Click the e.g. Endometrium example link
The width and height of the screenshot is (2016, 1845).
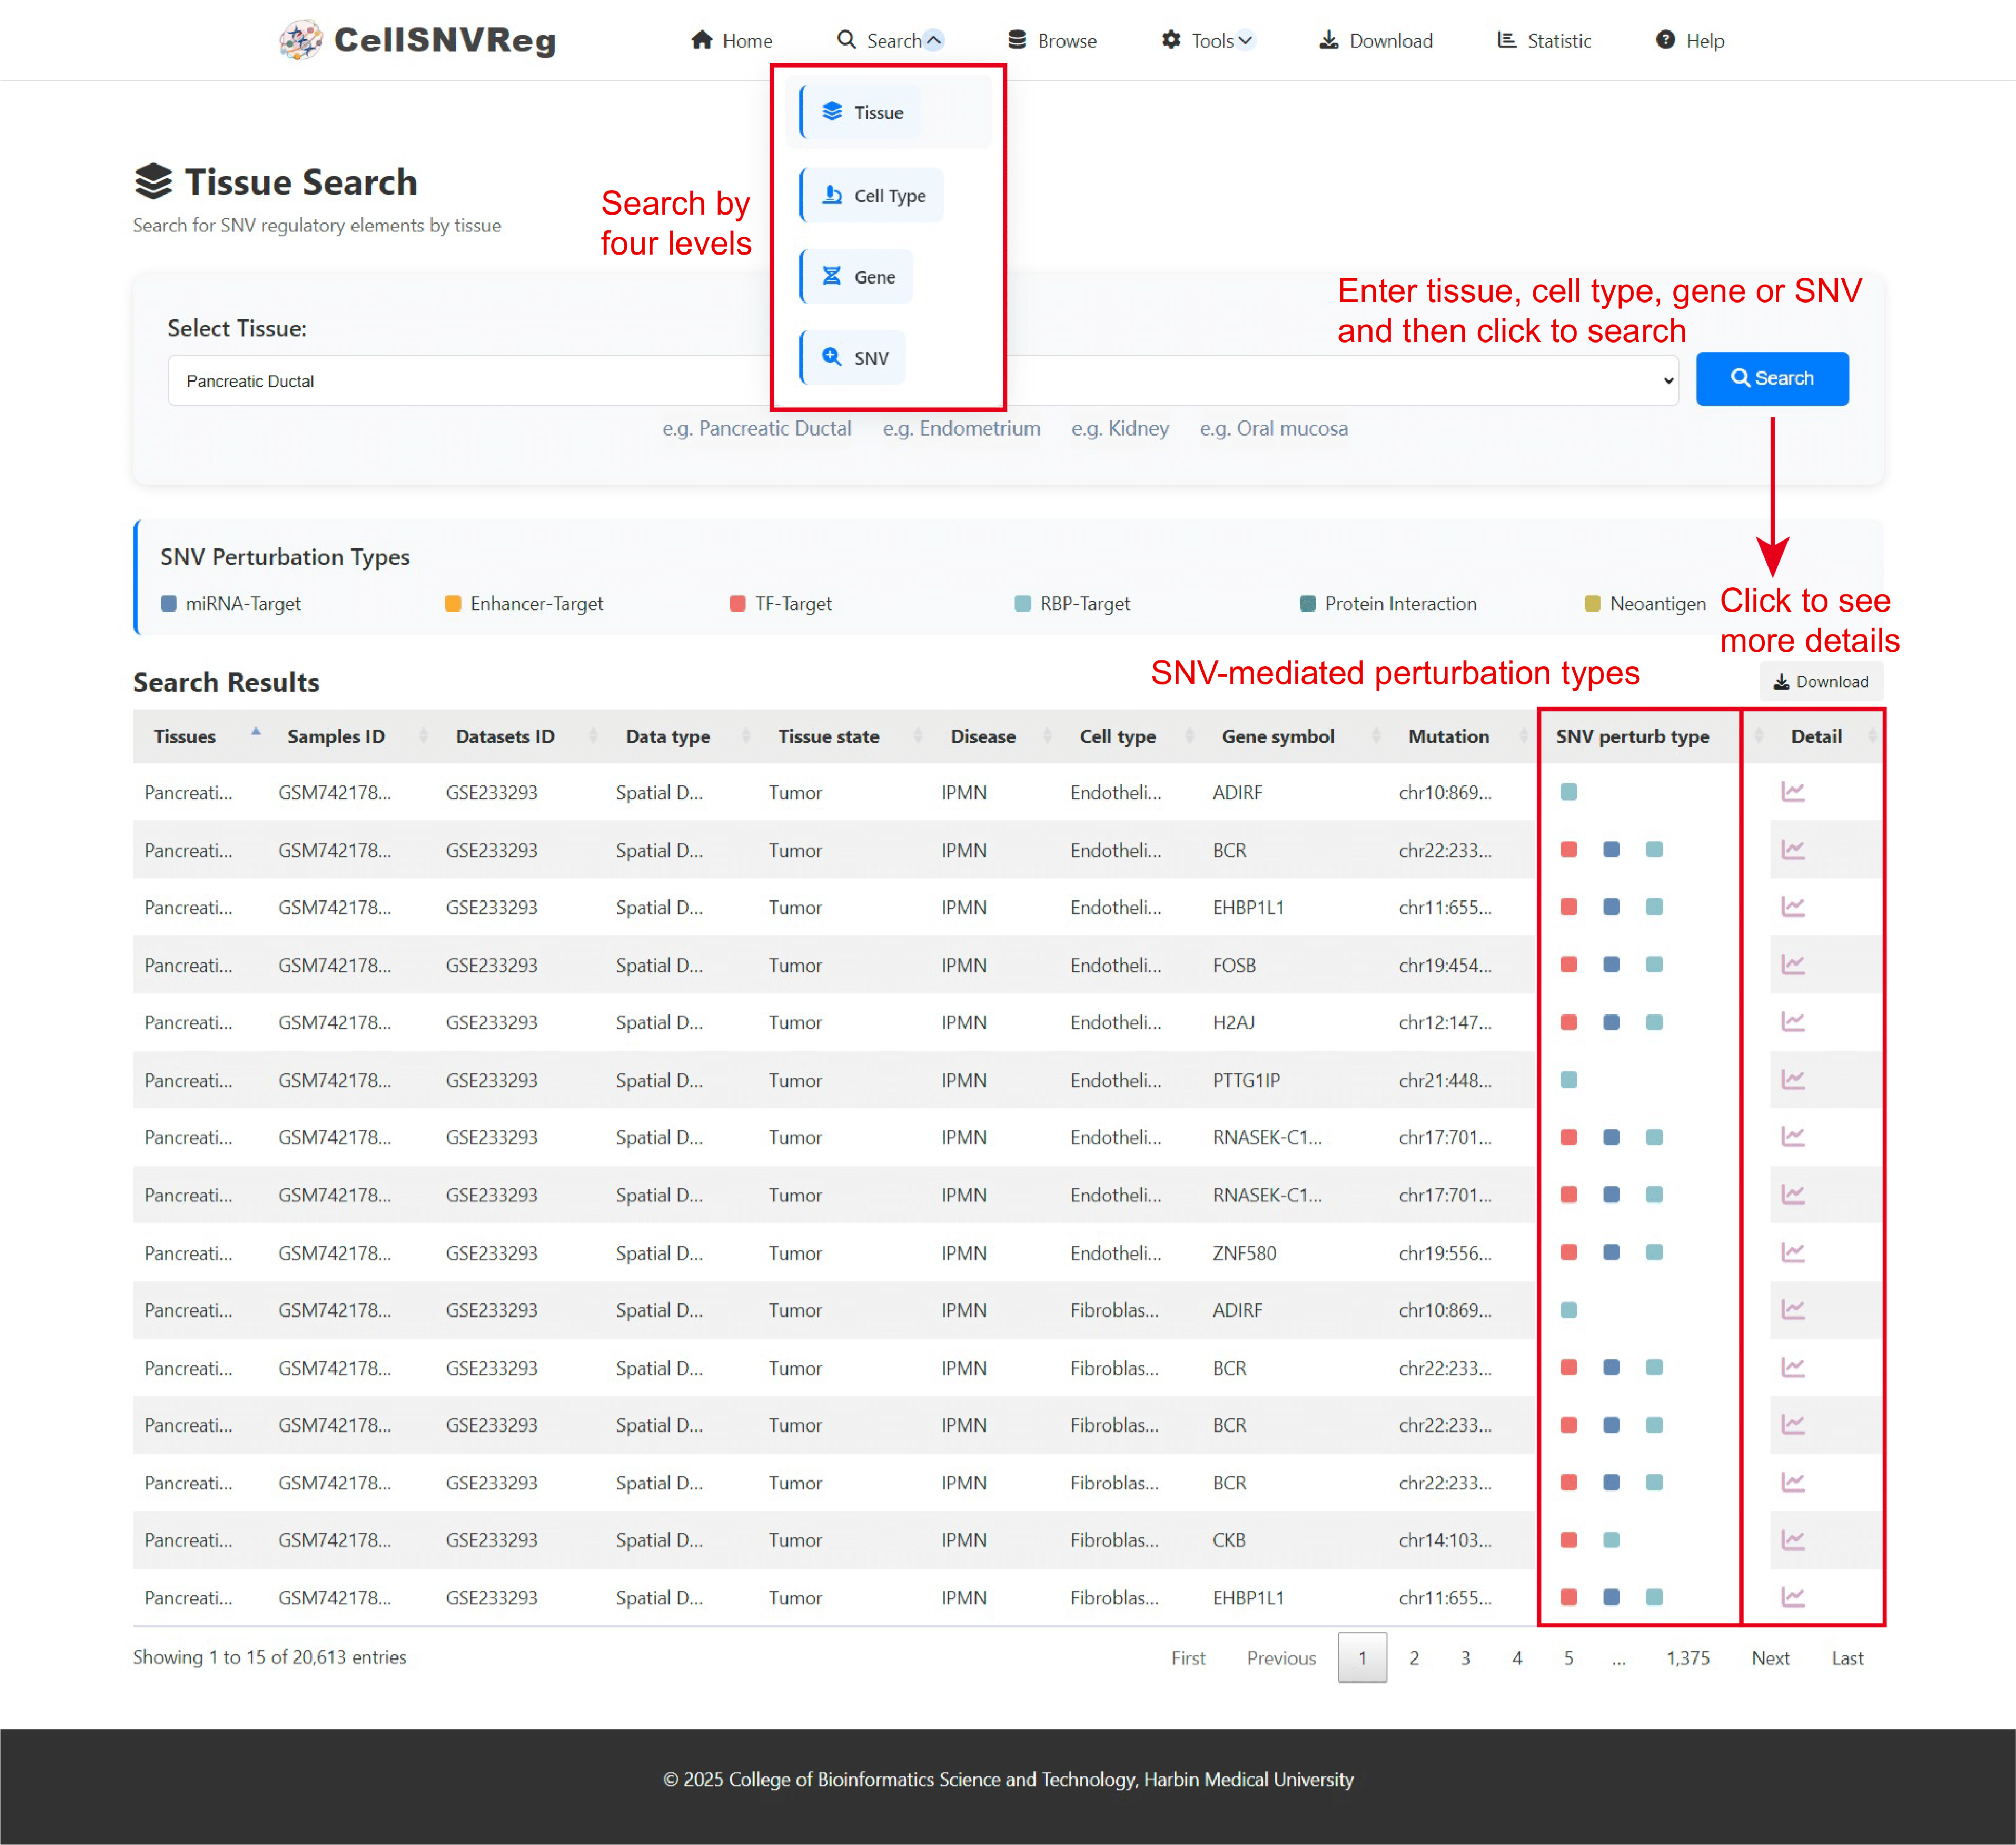[961, 429]
